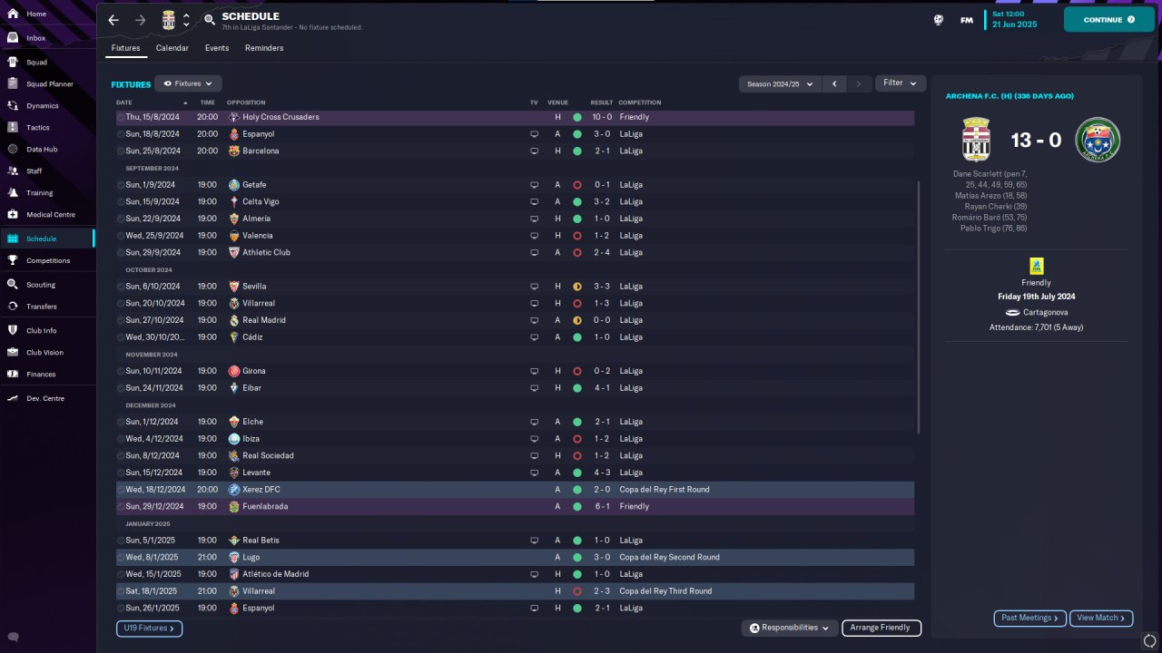Click the Real Sociedad opposition name
The image size is (1162, 653).
point(268,456)
